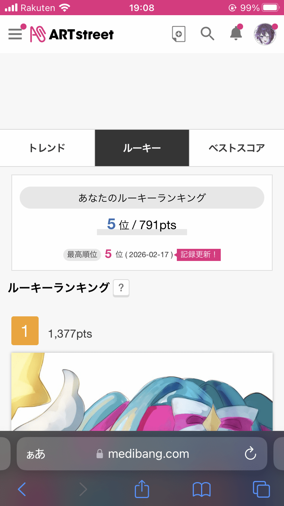Show Safari open tabs
The width and height of the screenshot is (284, 506).
(261, 489)
